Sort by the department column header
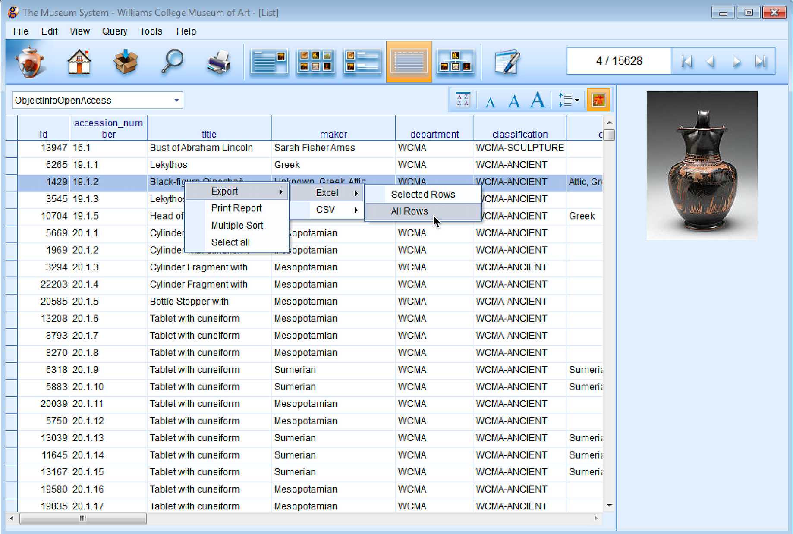The height and width of the screenshot is (534, 793). (x=434, y=128)
